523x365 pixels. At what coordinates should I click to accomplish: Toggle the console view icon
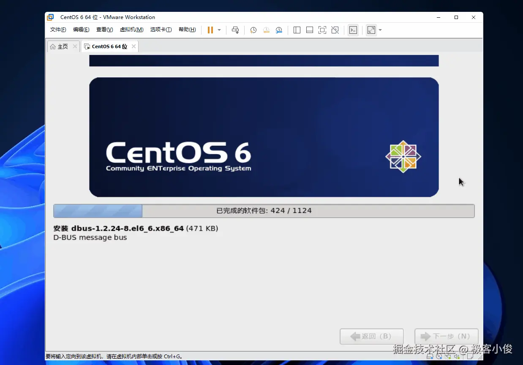pos(353,30)
